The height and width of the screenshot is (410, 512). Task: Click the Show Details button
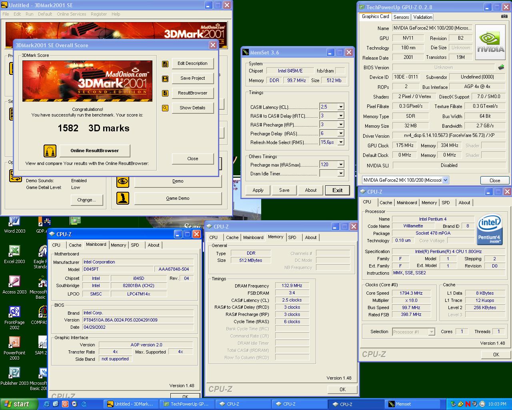tap(192, 108)
